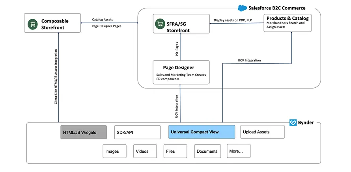Click the Documents asset type box
The image size is (351, 172).
coord(207,151)
